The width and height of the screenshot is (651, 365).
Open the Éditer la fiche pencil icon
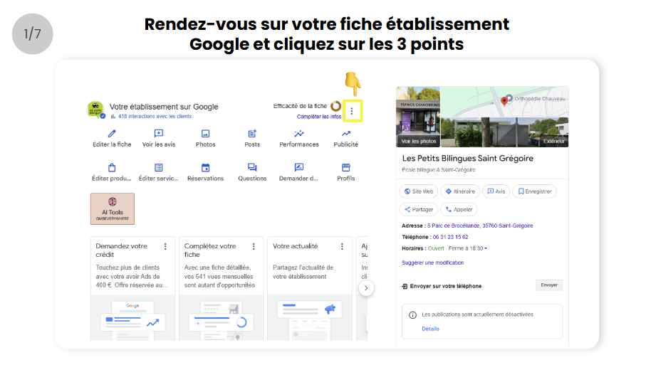click(x=112, y=134)
